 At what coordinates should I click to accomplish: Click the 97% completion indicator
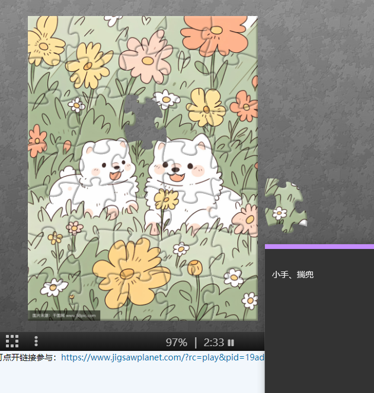click(x=176, y=343)
